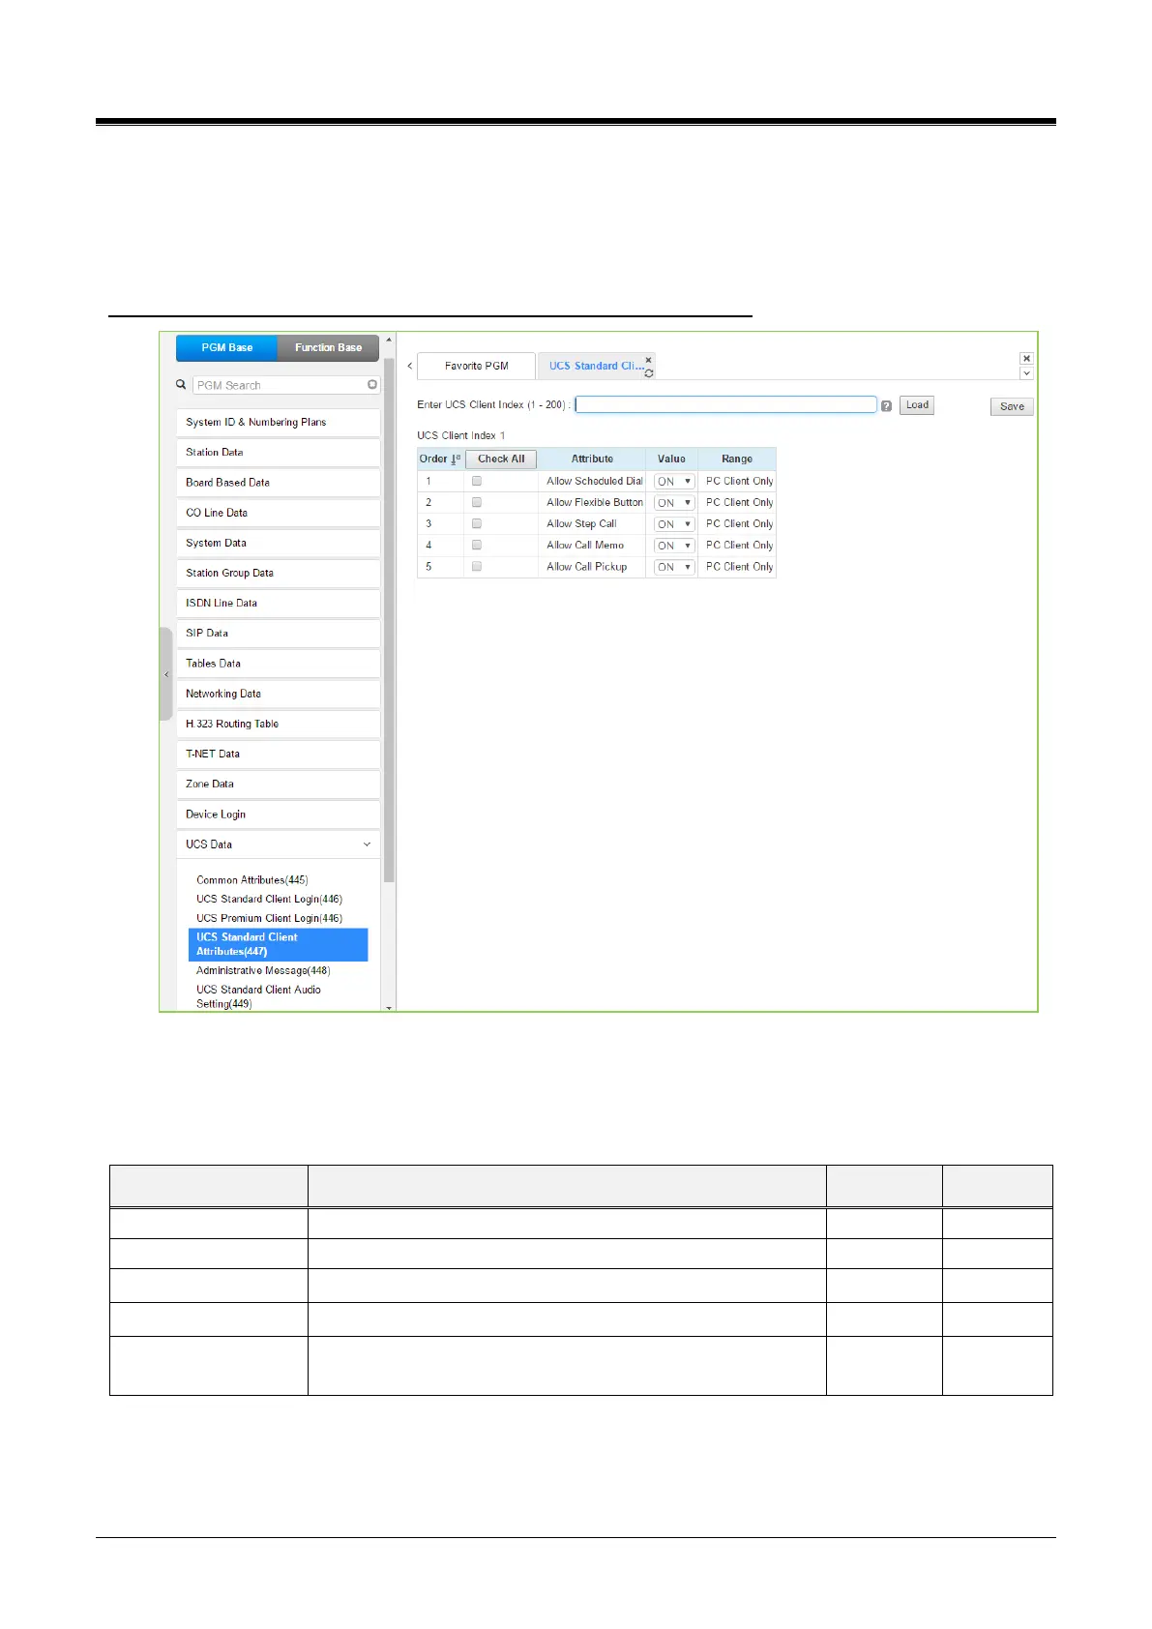Switch to Function Base tab
Image resolution: width=1152 pixels, height=1629 pixels.
(329, 347)
